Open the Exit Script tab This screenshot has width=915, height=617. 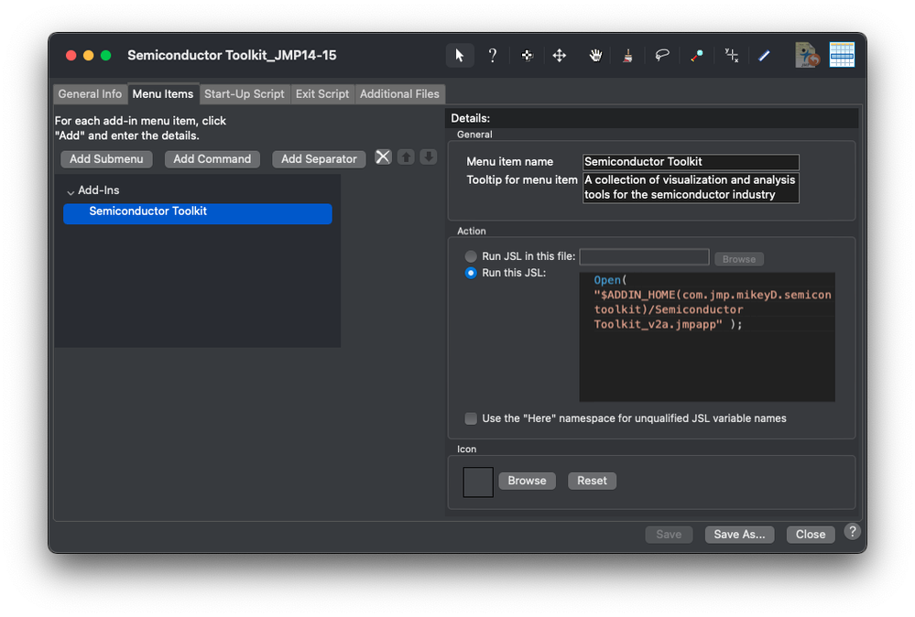click(322, 94)
